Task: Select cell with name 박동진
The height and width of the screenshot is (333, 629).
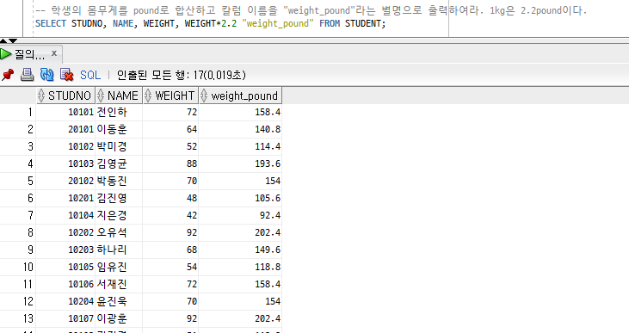Action: pos(119,181)
